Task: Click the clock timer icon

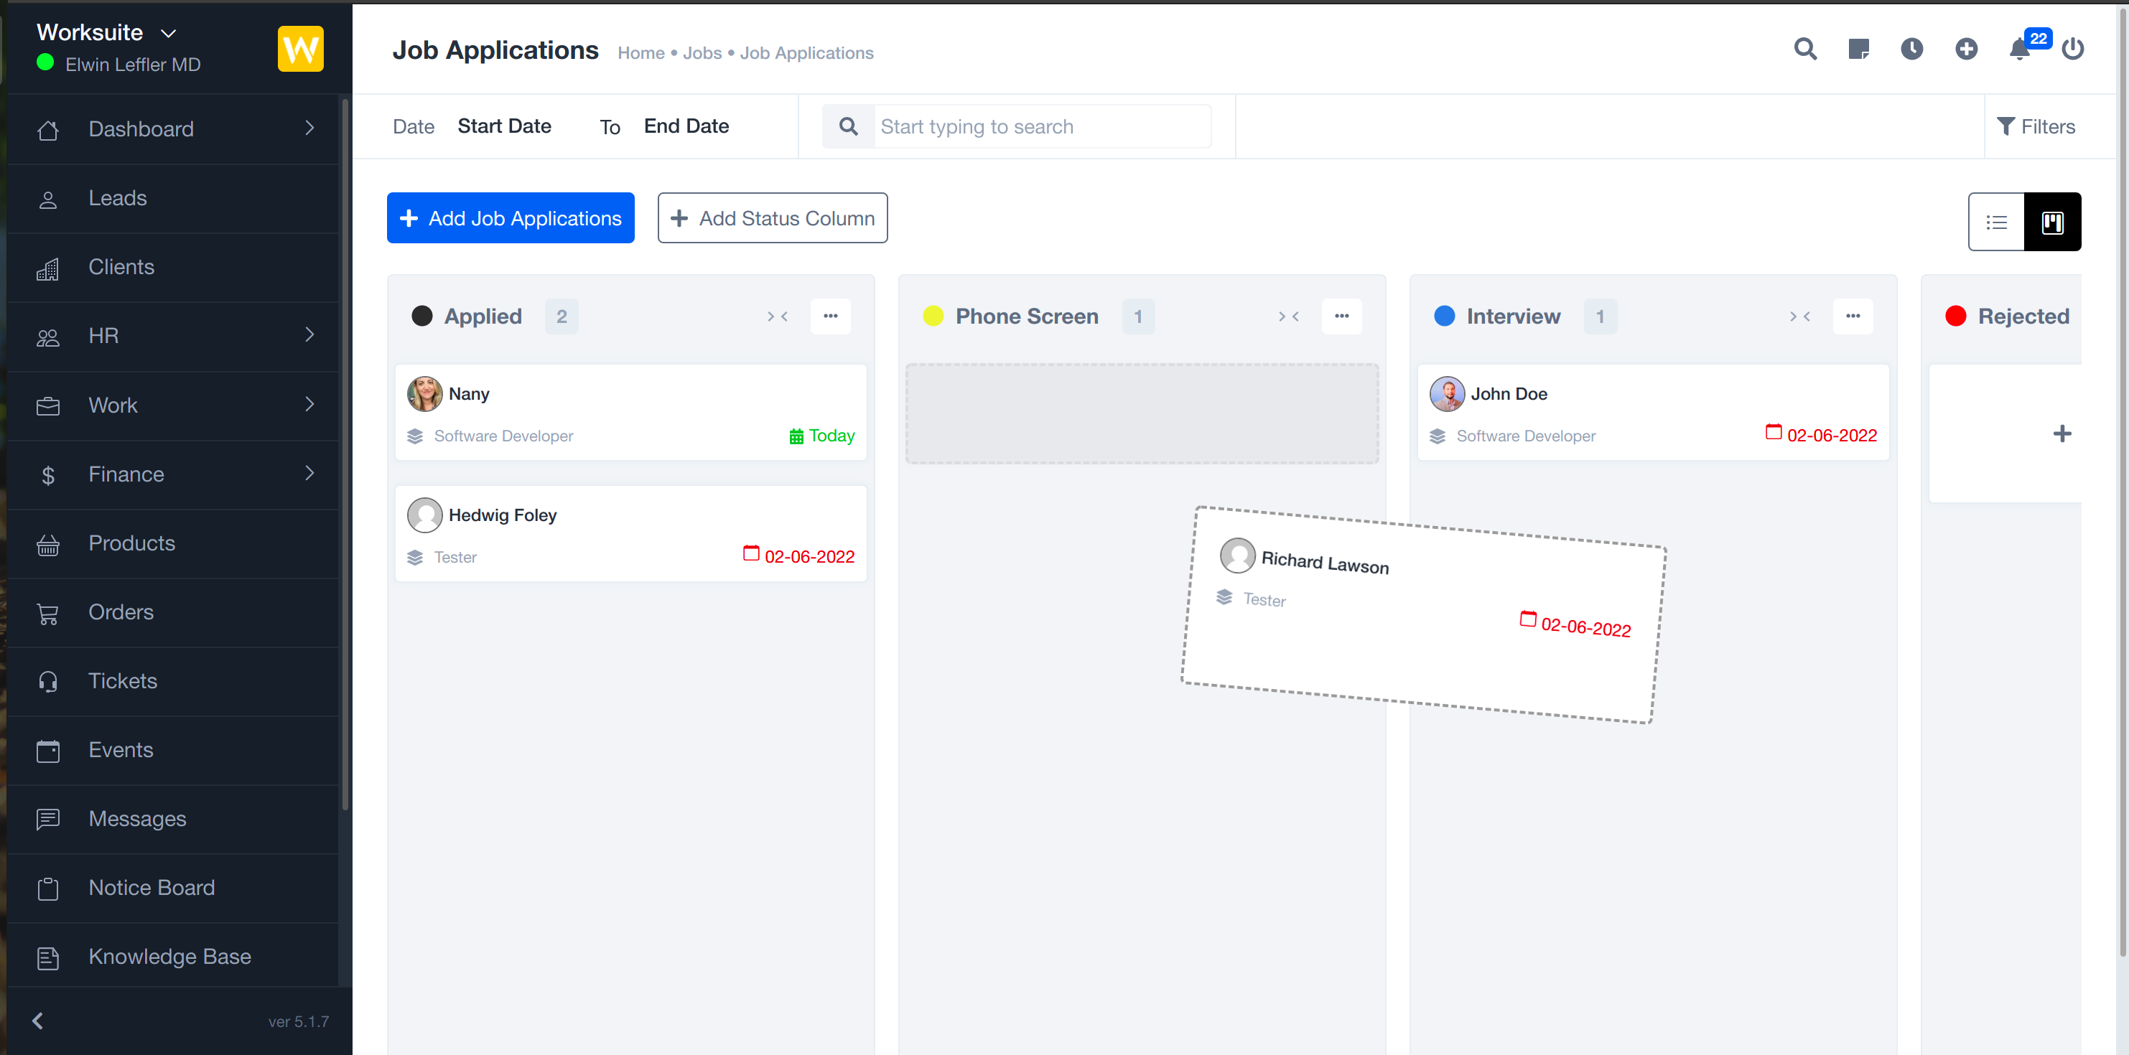Action: point(1911,50)
